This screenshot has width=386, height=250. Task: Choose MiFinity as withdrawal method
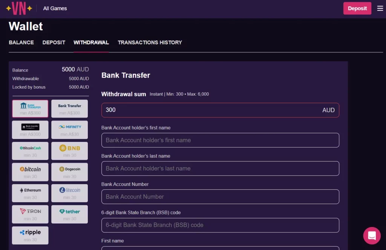pos(69,130)
